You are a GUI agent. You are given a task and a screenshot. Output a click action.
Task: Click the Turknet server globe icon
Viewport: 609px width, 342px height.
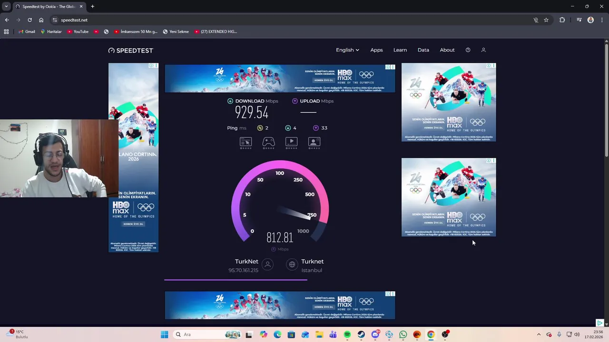(292, 265)
